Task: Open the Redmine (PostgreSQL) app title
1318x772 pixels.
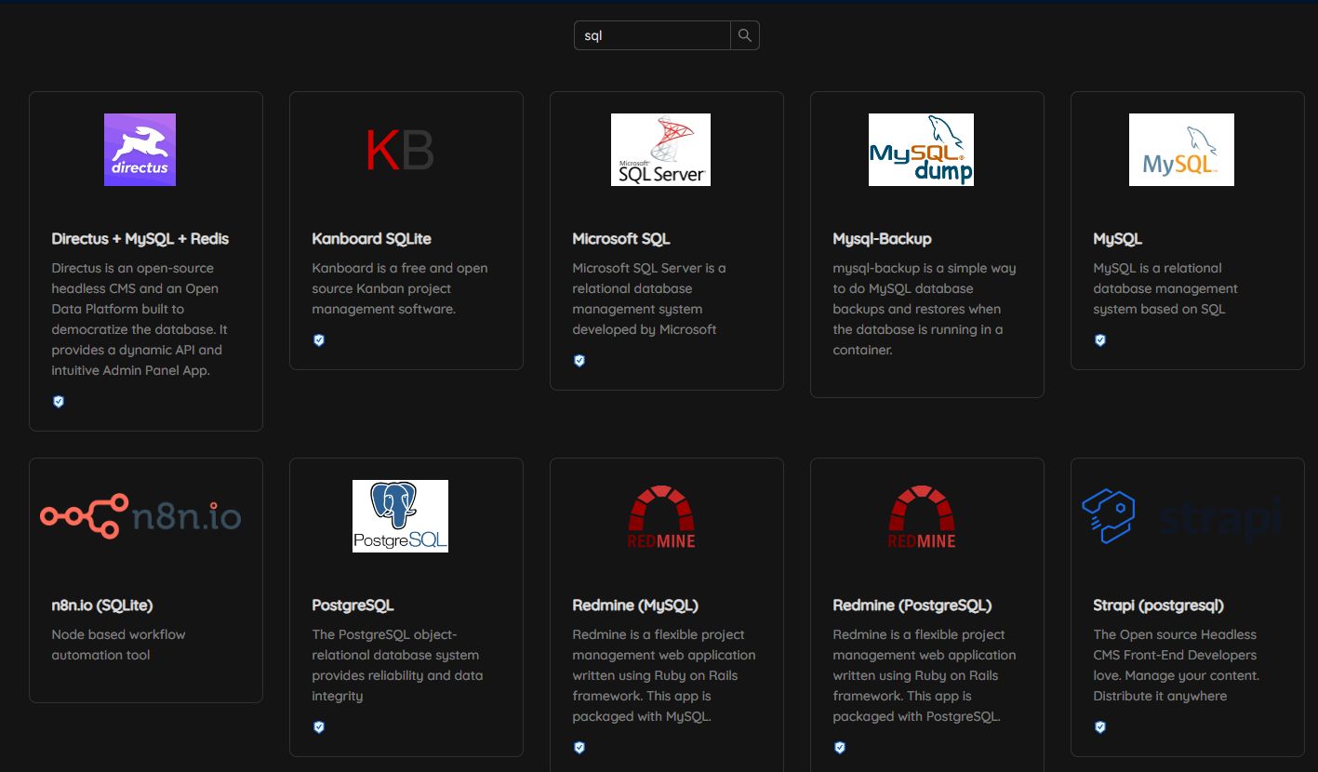Action: (x=912, y=606)
